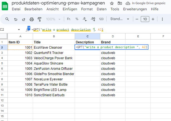Redo the last undone action
This screenshot has width=171, height=121.
coord(24,19)
